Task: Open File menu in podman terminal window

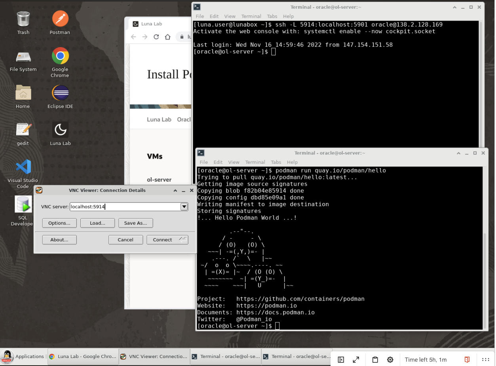Action: coord(204,162)
